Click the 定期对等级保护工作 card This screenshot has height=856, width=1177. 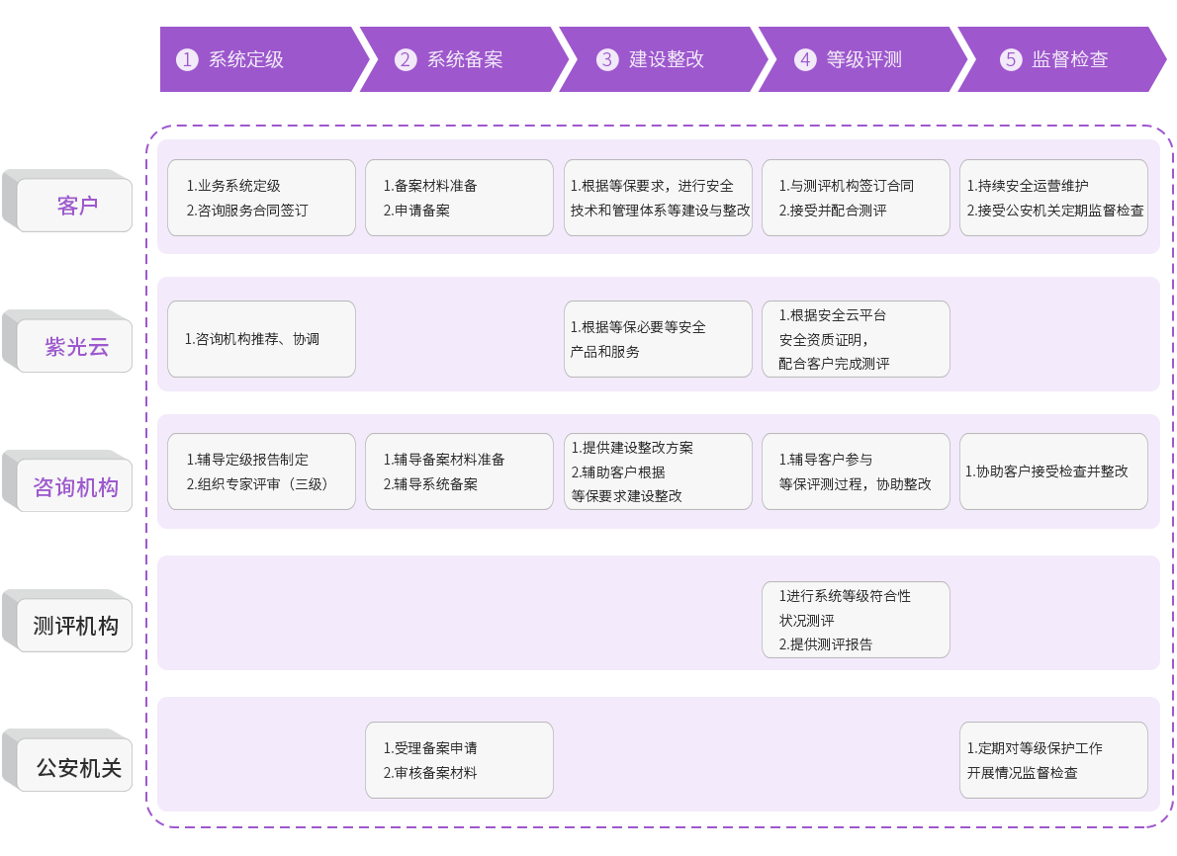pyautogui.click(x=1054, y=760)
